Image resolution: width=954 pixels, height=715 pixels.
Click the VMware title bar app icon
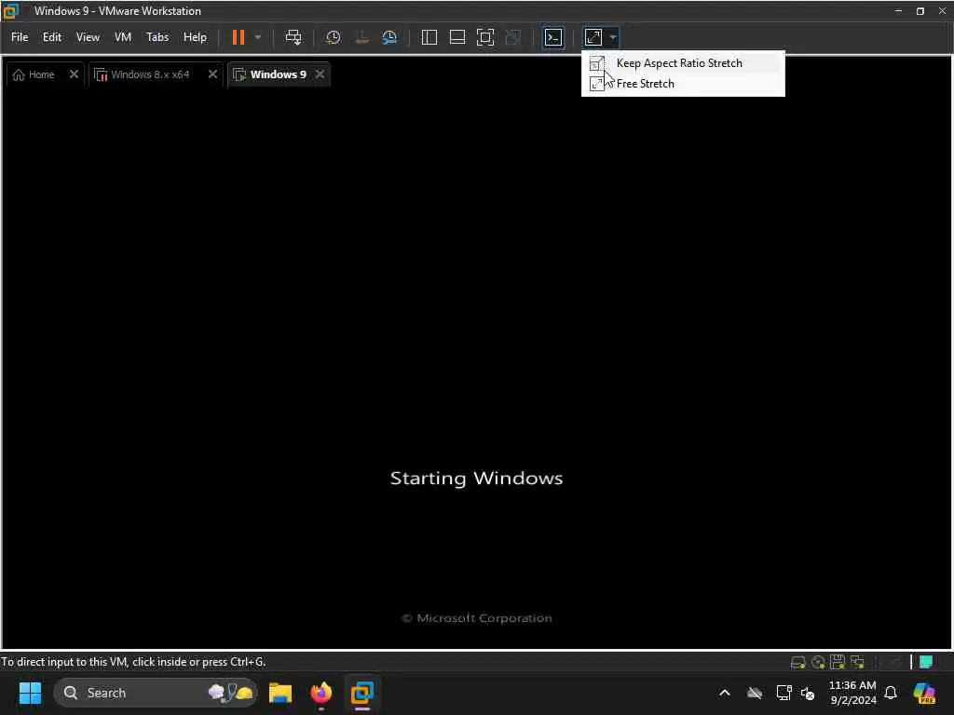11,11
